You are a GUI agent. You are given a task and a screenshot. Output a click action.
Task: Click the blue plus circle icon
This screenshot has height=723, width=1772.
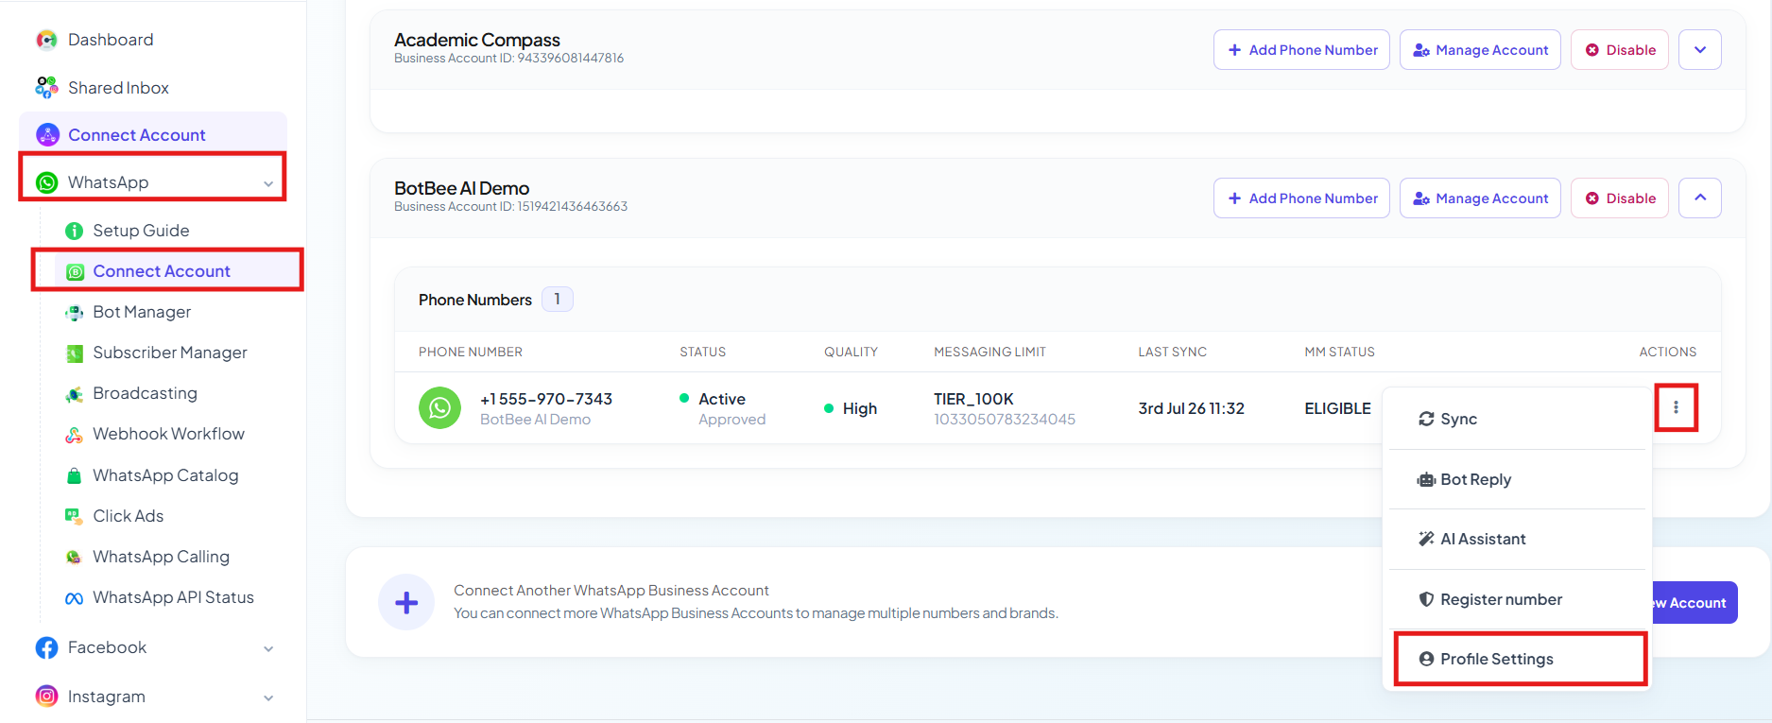click(406, 602)
